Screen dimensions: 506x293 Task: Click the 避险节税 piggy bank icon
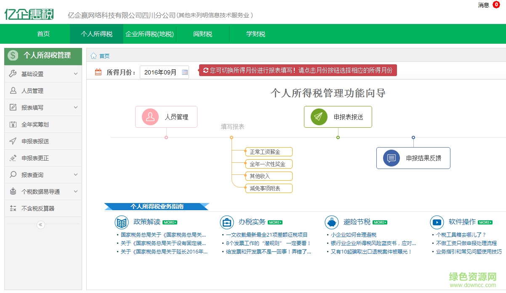(332, 222)
